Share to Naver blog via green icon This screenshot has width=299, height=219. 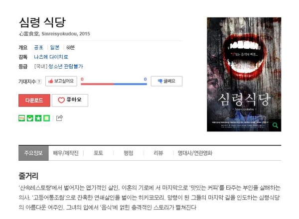[22, 118]
